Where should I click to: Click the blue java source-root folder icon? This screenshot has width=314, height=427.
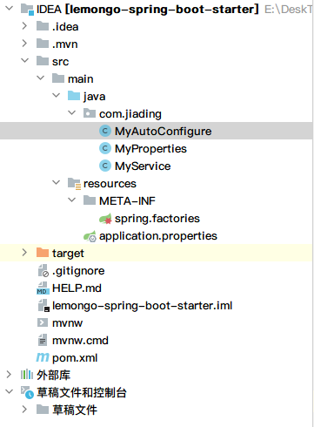click(74, 96)
